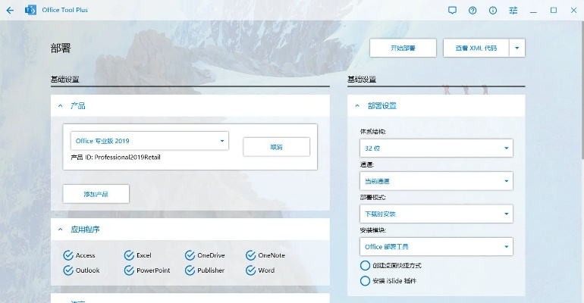
Task: Open the 32 位 architecture dropdown
Action: pyautogui.click(x=436, y=148)
